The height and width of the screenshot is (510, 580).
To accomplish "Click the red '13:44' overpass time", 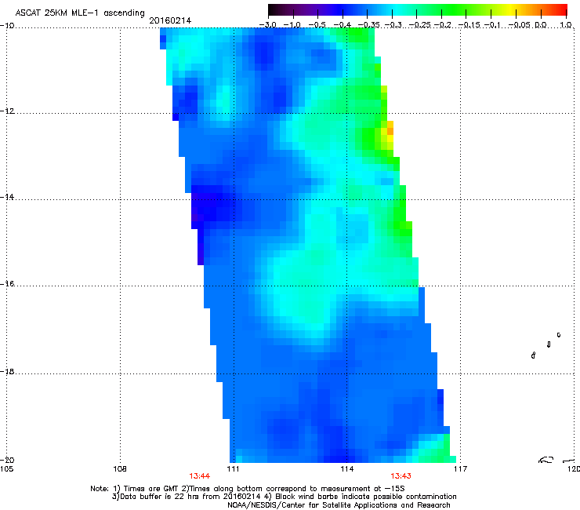I will [199, 476].
